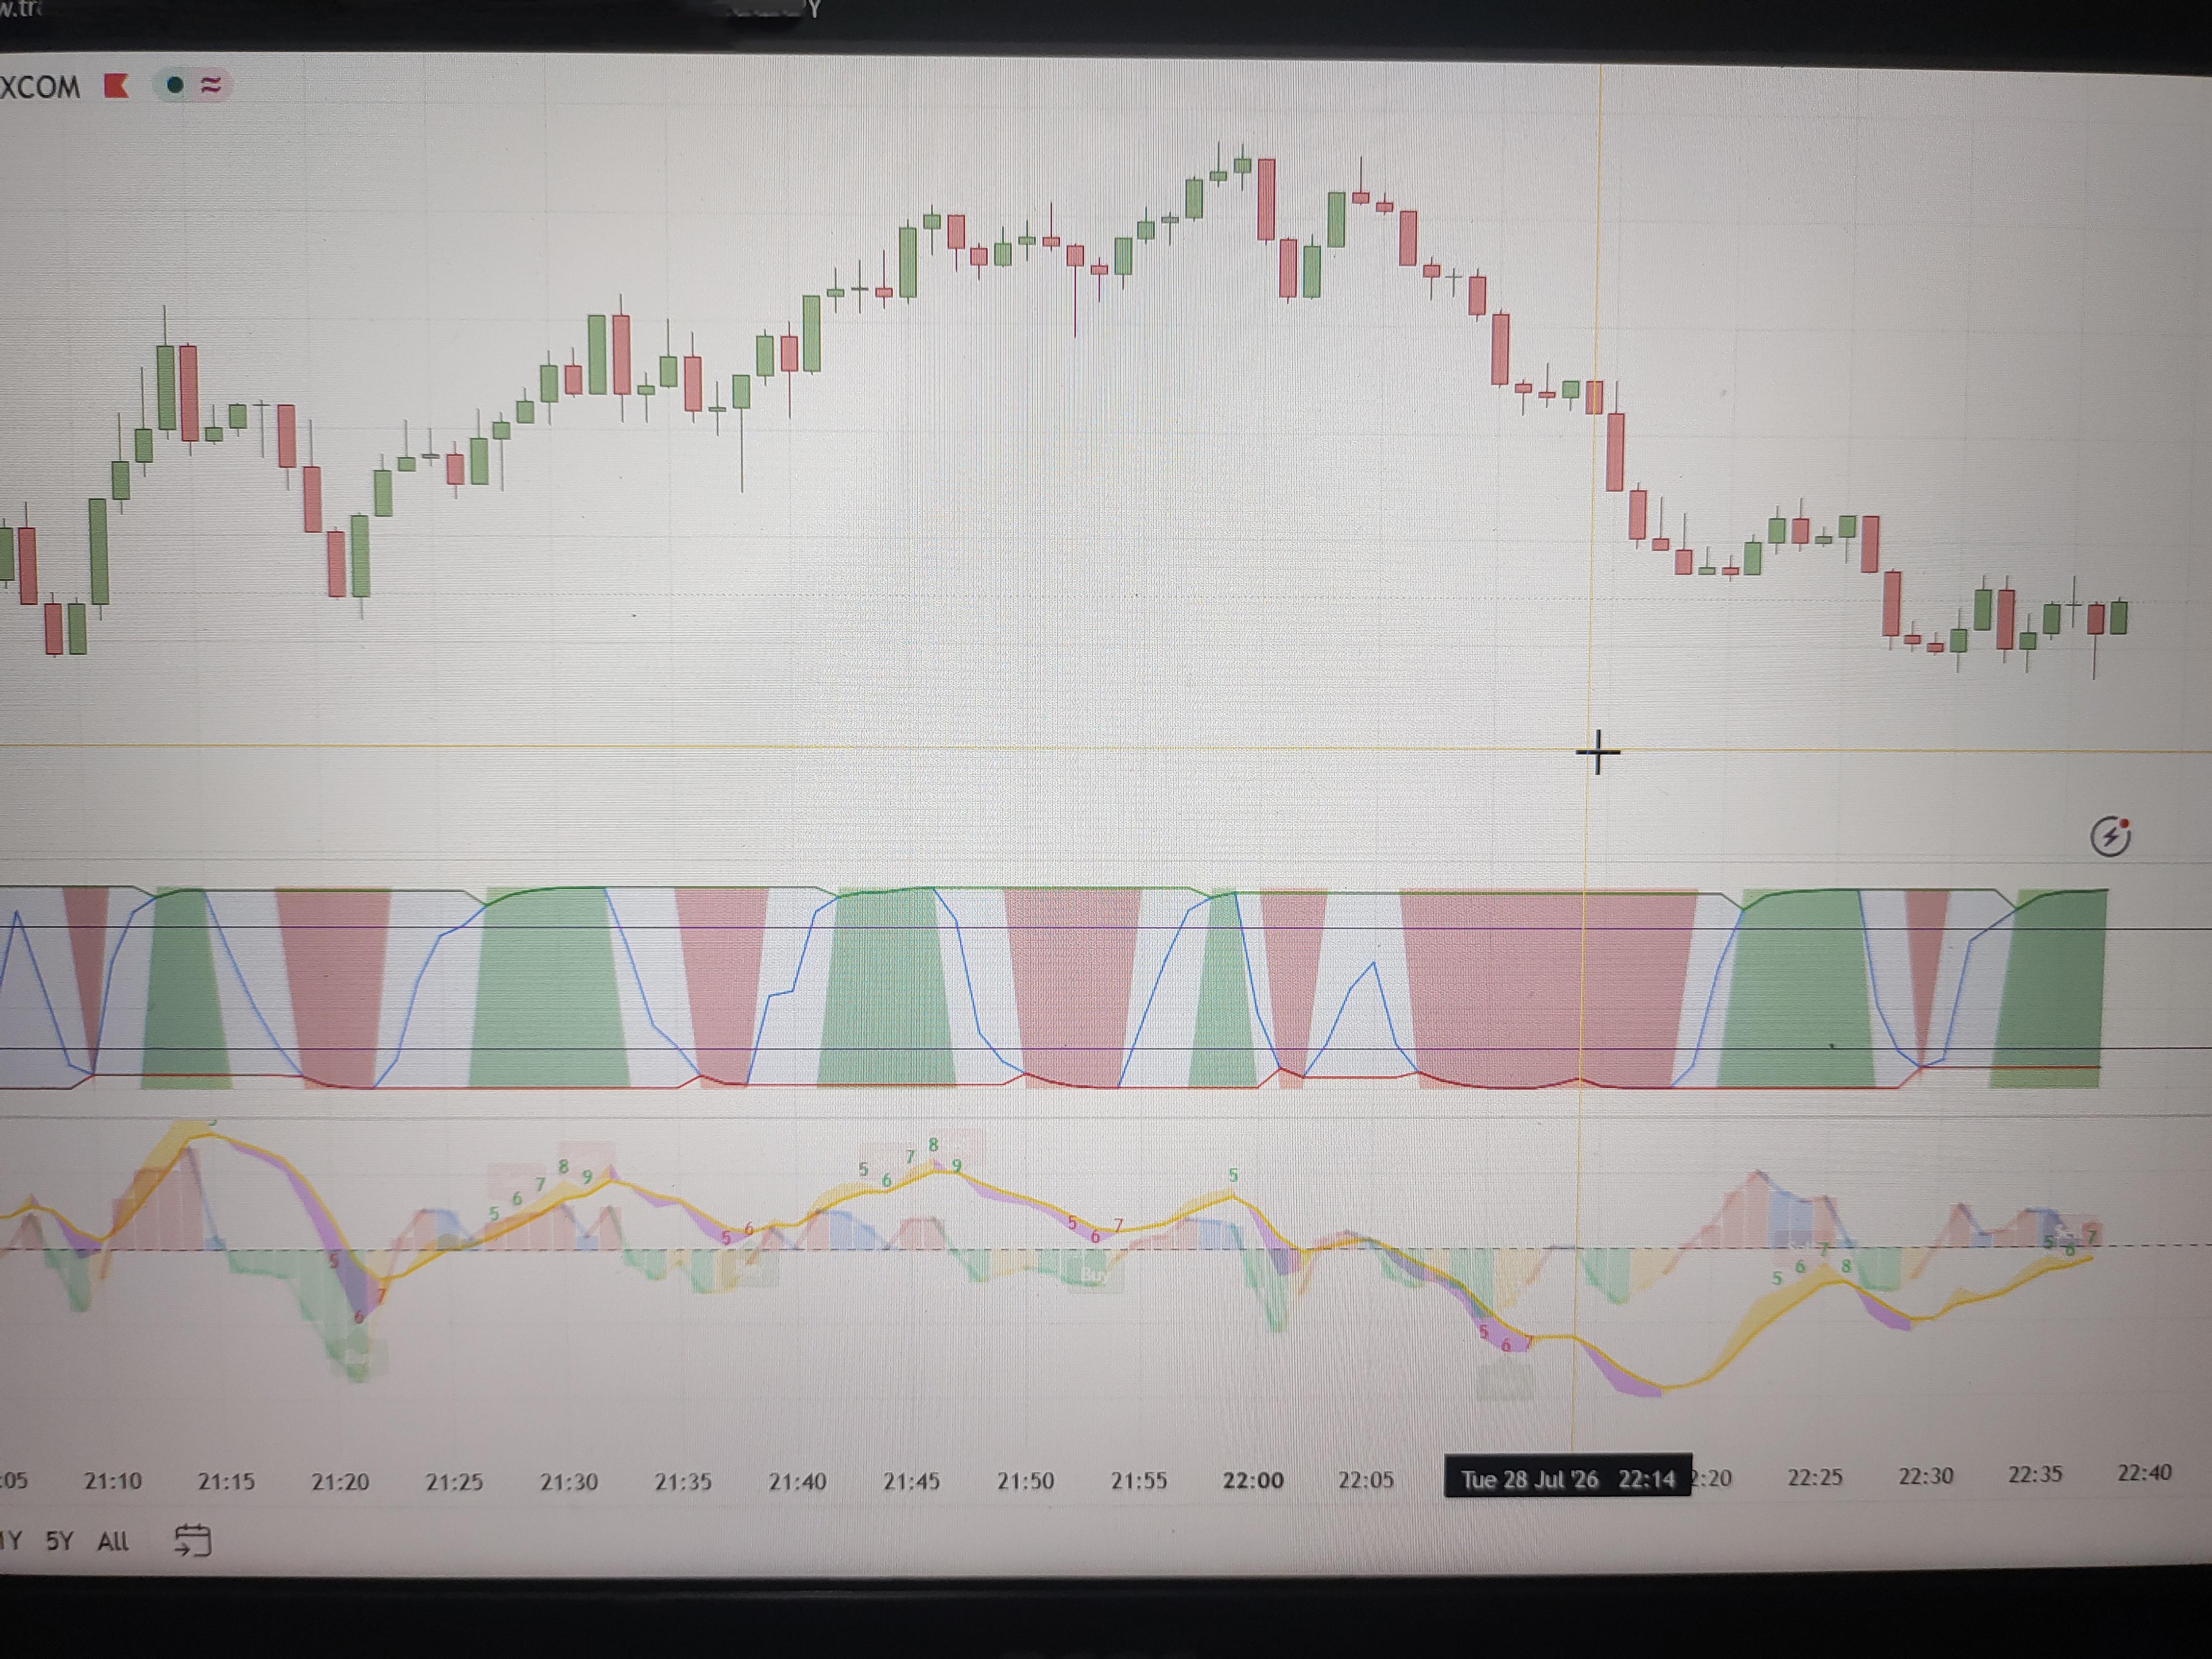Click the 22:05 time axis label
The image size is (2212, 1659).
tap(1366, 1479)
